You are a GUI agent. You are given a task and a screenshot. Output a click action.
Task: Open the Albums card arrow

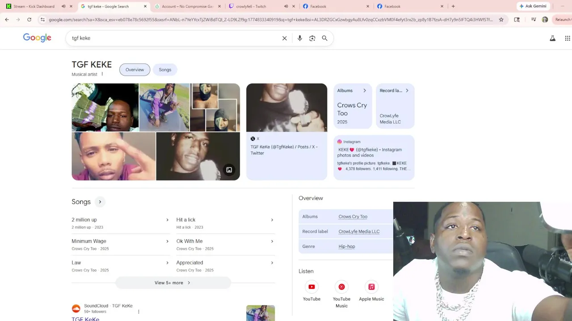(x=364, y=91)
